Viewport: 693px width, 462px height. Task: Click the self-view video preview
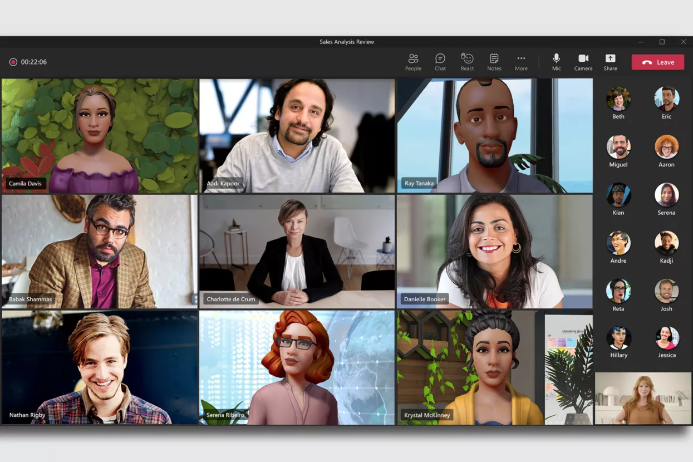coord(643,398)
